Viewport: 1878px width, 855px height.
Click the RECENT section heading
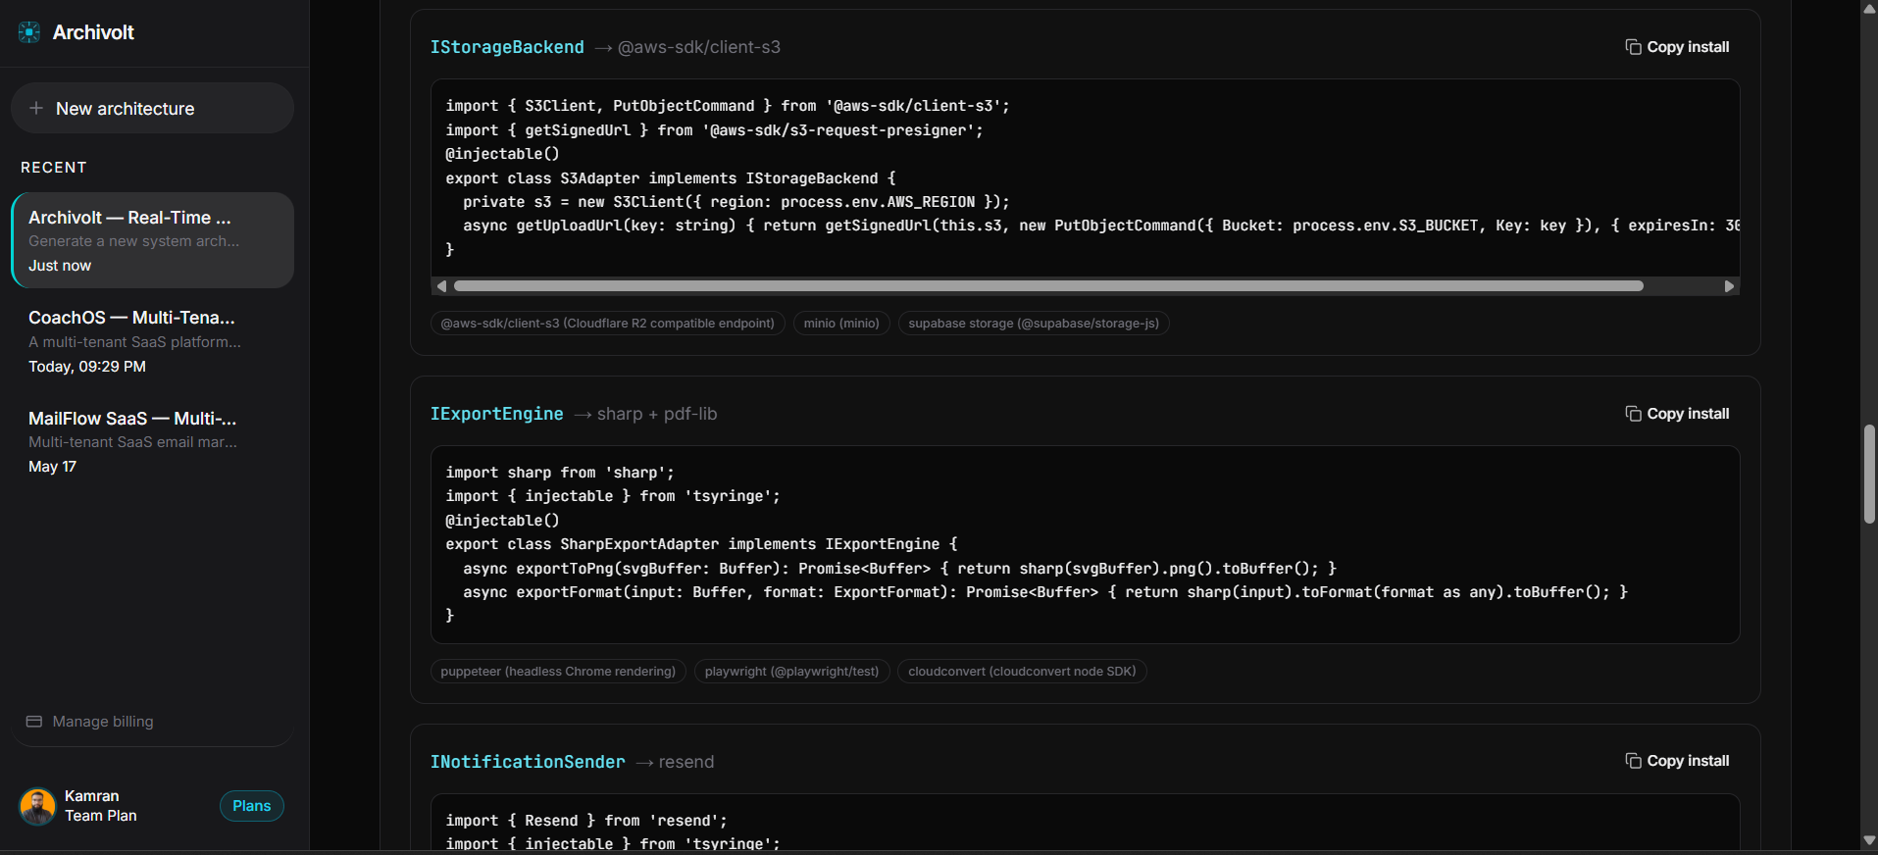54,168
